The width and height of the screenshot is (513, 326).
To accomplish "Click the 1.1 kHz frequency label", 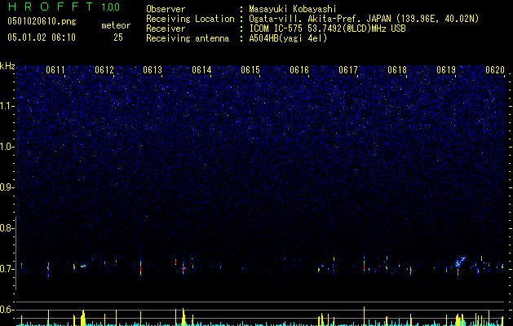I will point(7,106).
